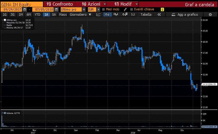Screen dimensions: 218x134
Task: Tick the Eventi chiave checkbox
Action: point(132,9)
